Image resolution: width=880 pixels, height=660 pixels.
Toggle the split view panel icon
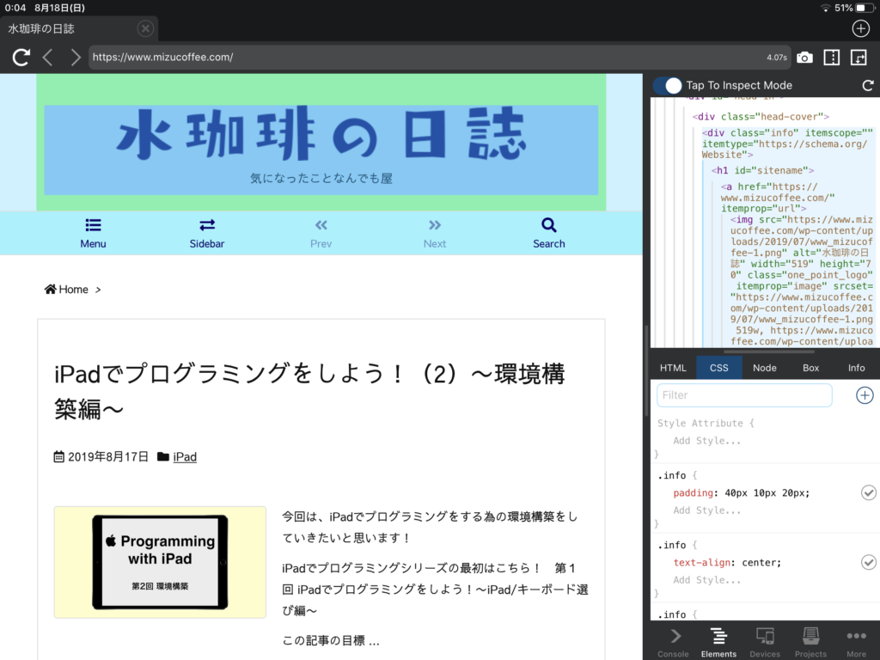[x=831, y=58]
